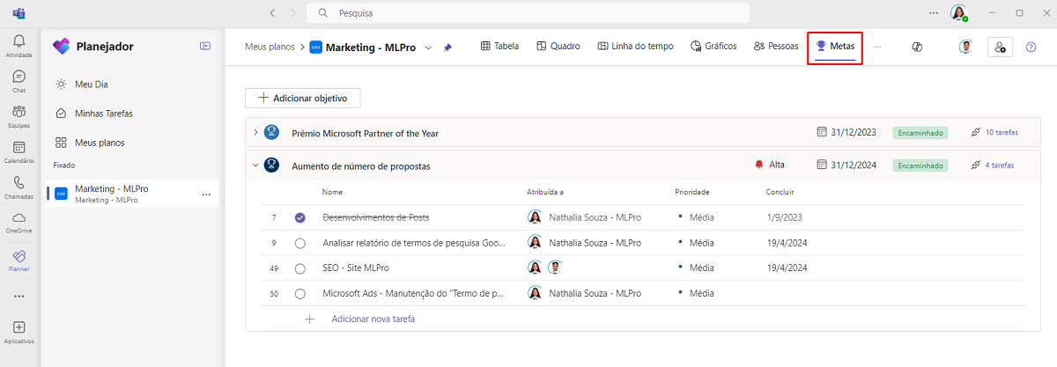Open Atividade in the Teams sidebar
1057x367 pixels.
point(18,46)
